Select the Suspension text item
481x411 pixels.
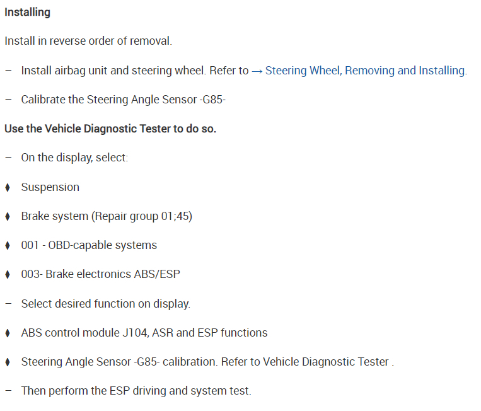click(50, 187)
